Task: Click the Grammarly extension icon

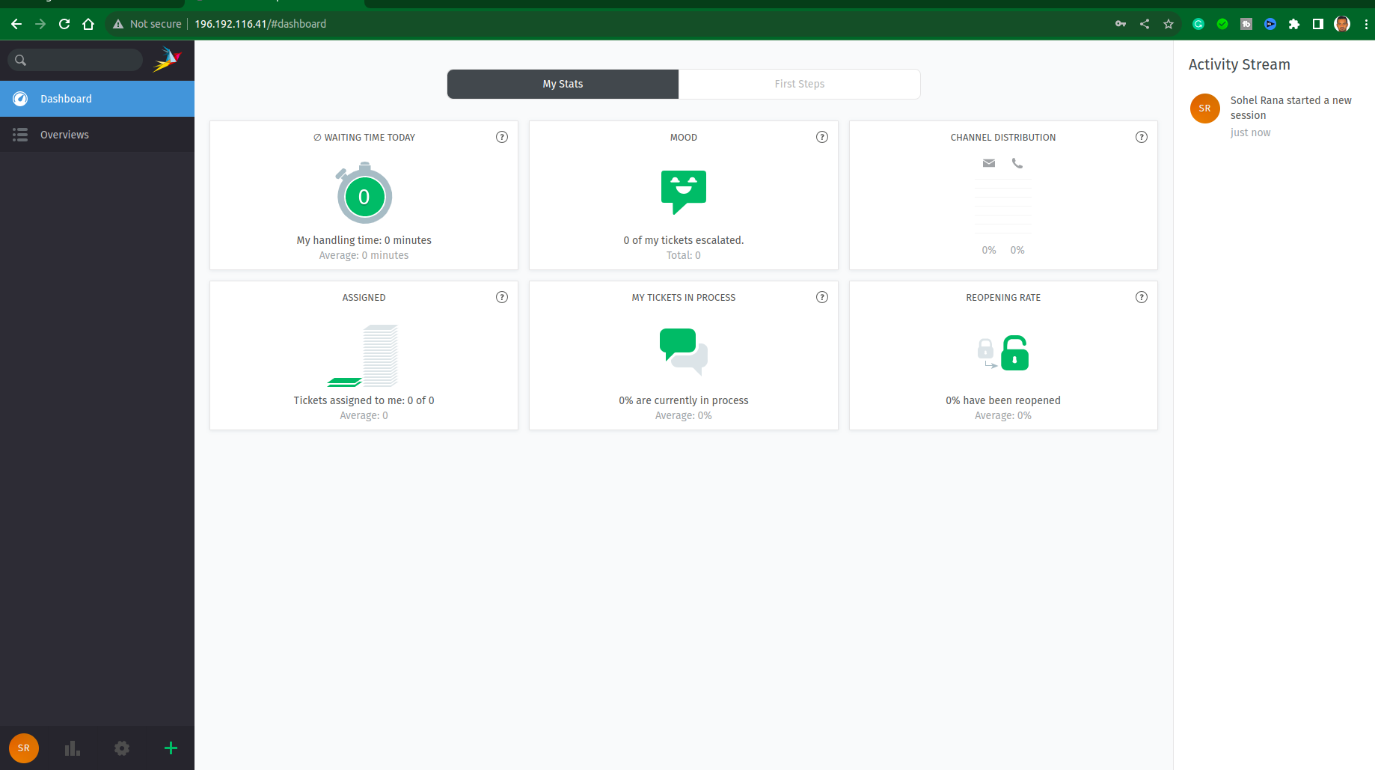Action: pyautogui.click(x=1198, y=24)
